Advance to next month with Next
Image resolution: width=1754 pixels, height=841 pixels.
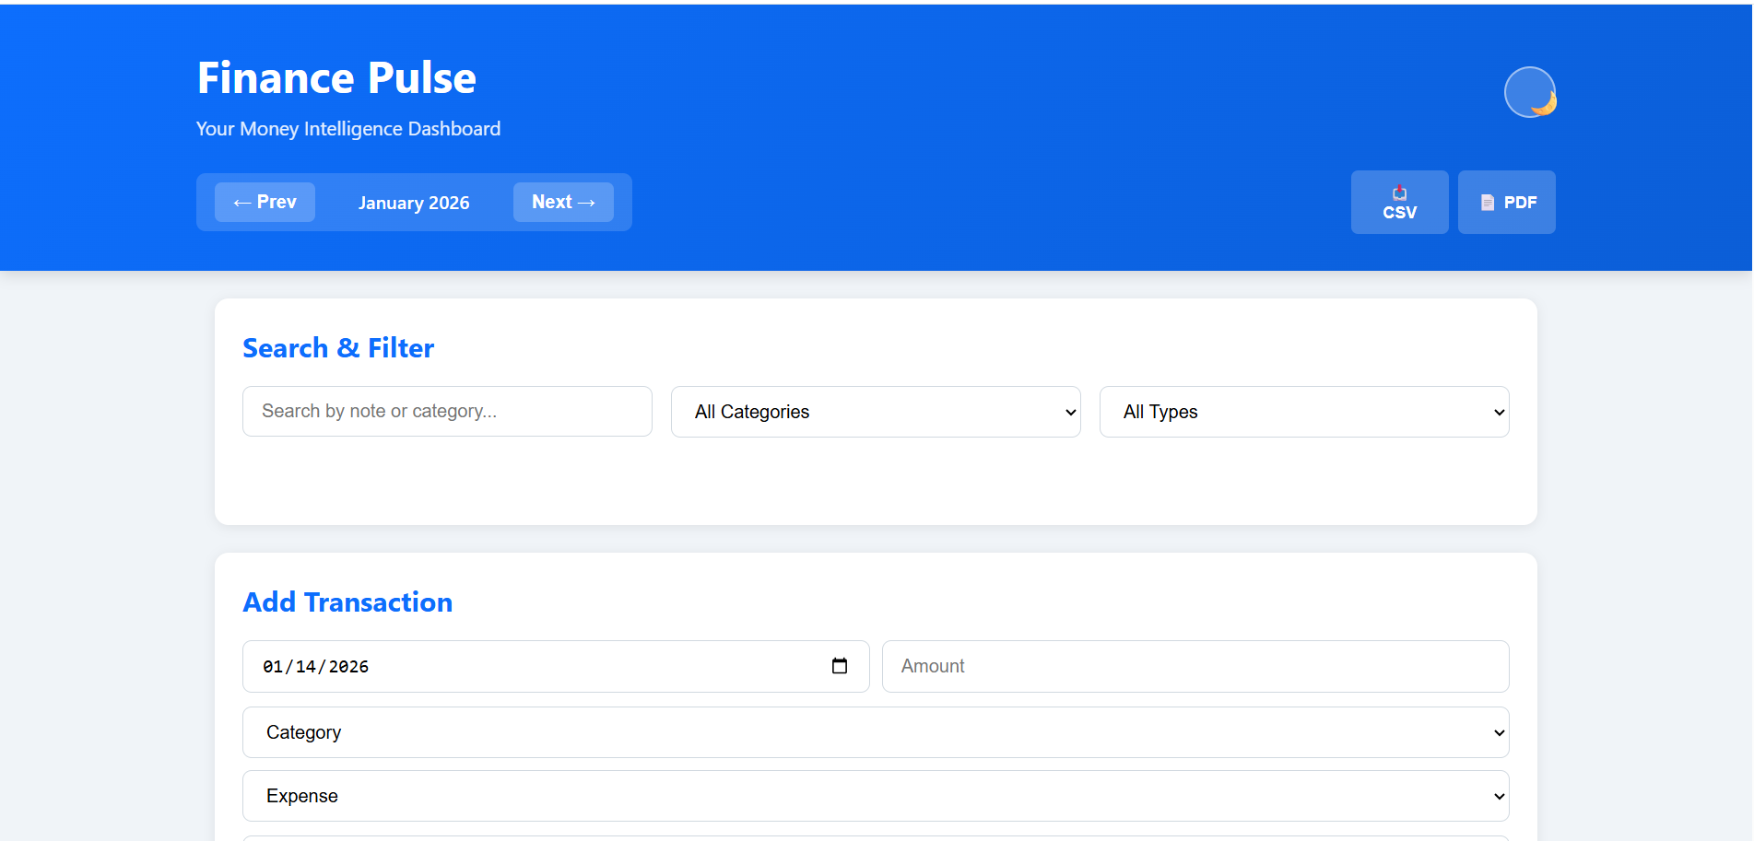click(x=563, y=202)
